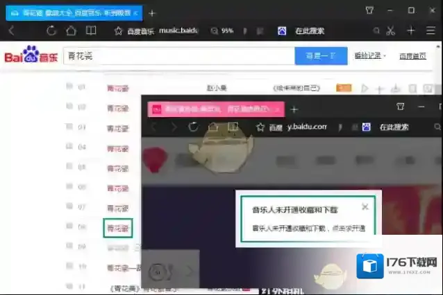Click the page scrollbar up arrow
The image size is (443, 295).
(x=438, y=47)
